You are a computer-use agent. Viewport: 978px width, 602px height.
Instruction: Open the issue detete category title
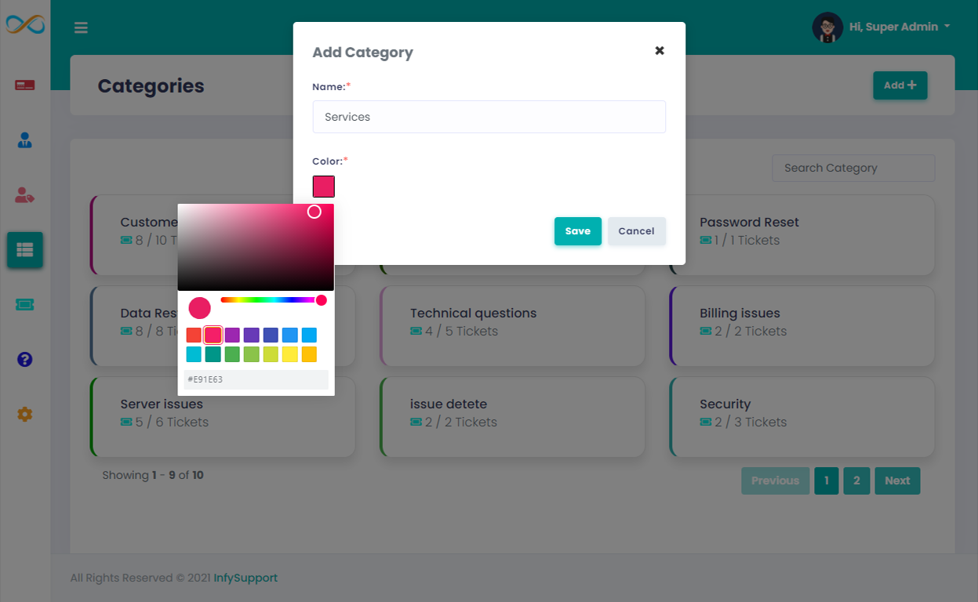(449, 404)
